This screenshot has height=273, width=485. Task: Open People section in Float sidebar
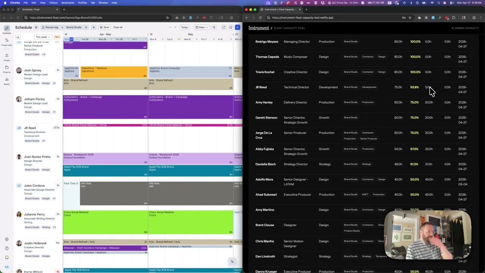coord(7,57)
